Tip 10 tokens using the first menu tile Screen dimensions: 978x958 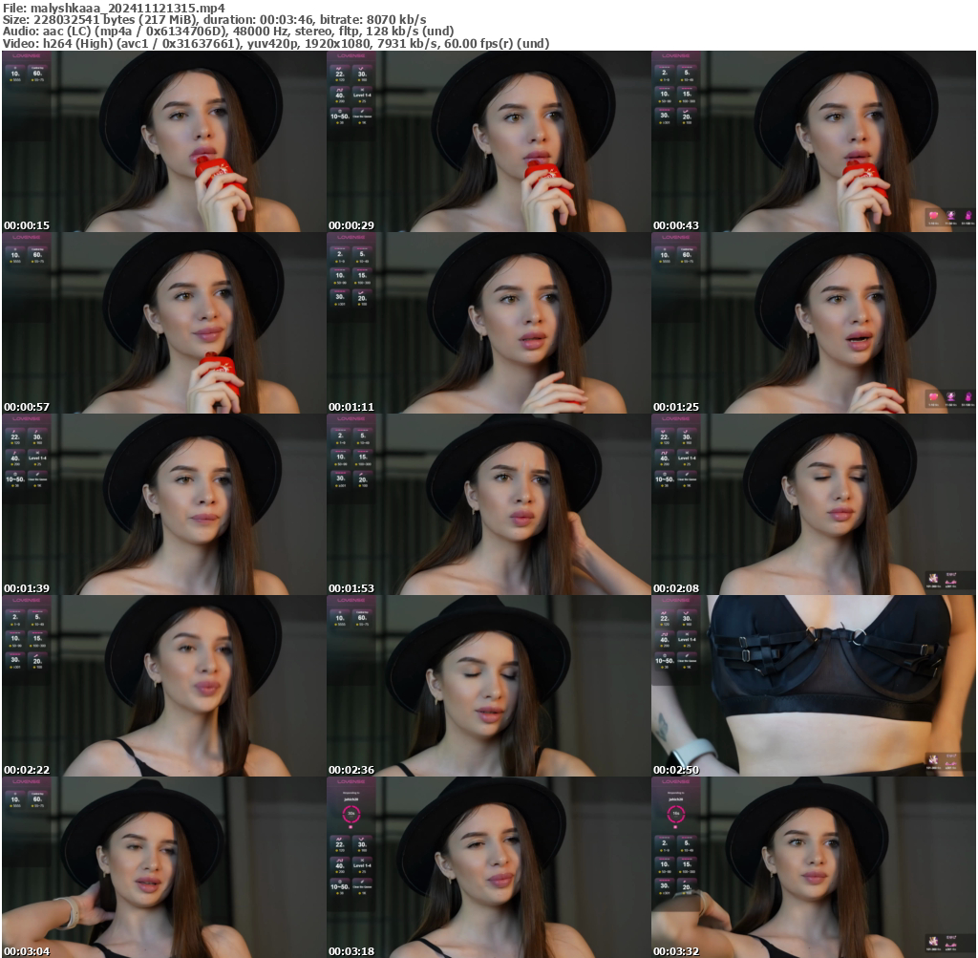16,74
